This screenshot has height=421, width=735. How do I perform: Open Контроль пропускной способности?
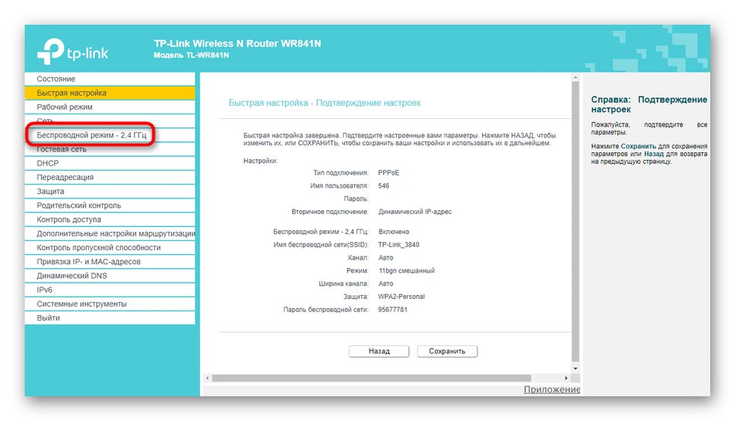pos(110,247)
